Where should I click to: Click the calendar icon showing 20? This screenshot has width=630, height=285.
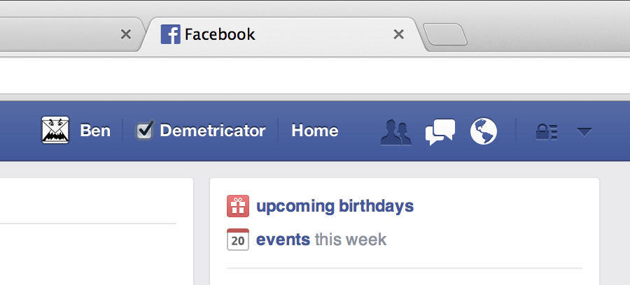[238, 240]
